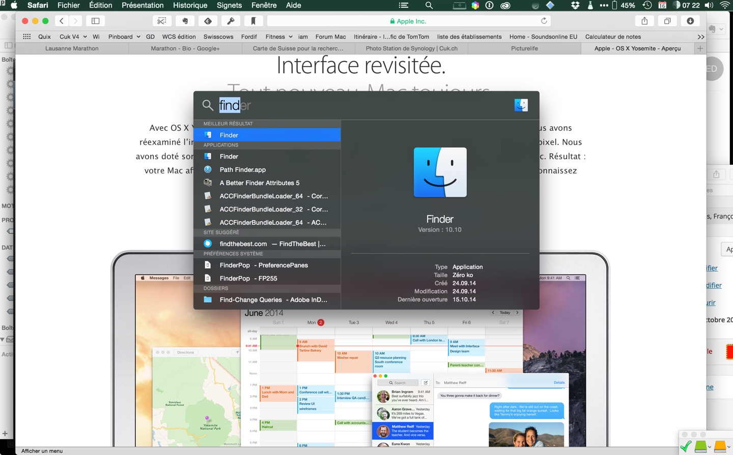Open the 1Password menu bar icon
Image resolution: width=733 pixels, height=455 pixels.
[x=490, y=5]
